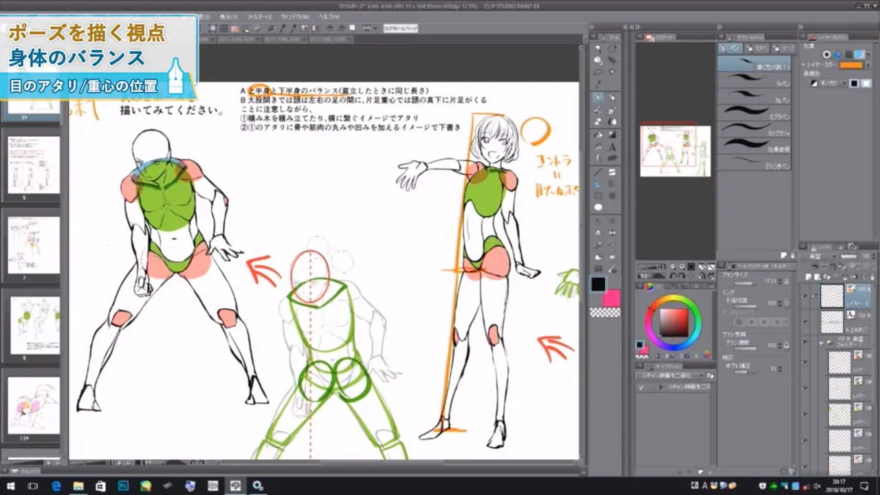Click the orange layer color swatch
Viewport: 880px width, 495px height.
851,65
